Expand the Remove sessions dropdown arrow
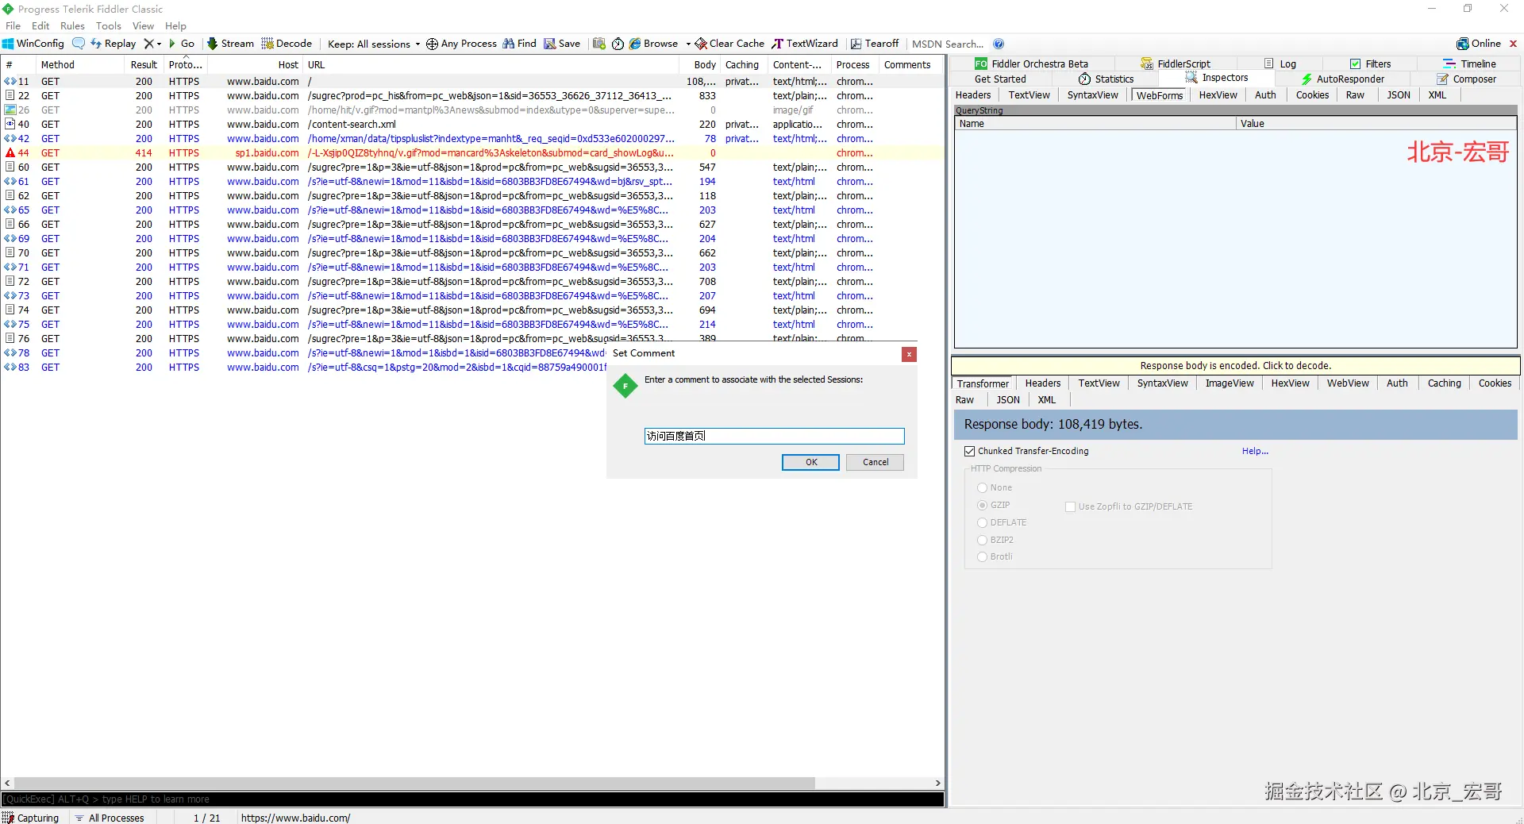Image resolution: width=1524 pixels, height=824 pixels. coord(159,44)
